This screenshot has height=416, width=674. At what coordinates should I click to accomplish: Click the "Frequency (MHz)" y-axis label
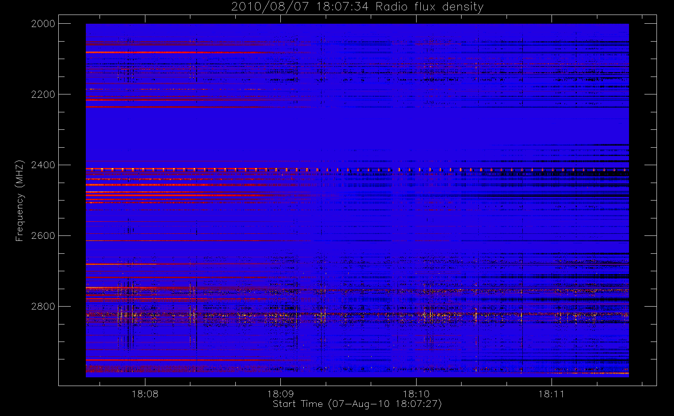tap(20, 201)
